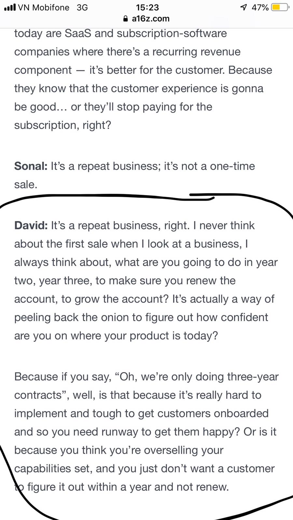Tap the 15:23 clock in status bar

[147, 7]
